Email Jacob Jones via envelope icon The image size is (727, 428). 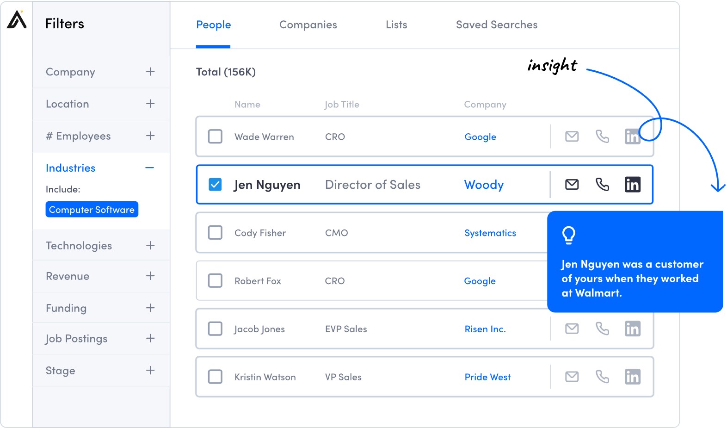pyautogui.click(x=572, y=329)
